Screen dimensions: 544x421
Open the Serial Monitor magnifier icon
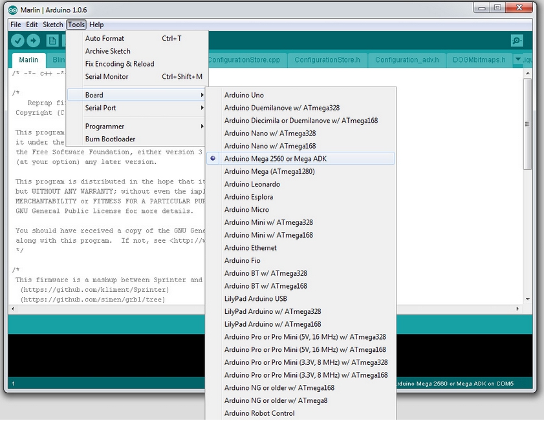point(517,41)
